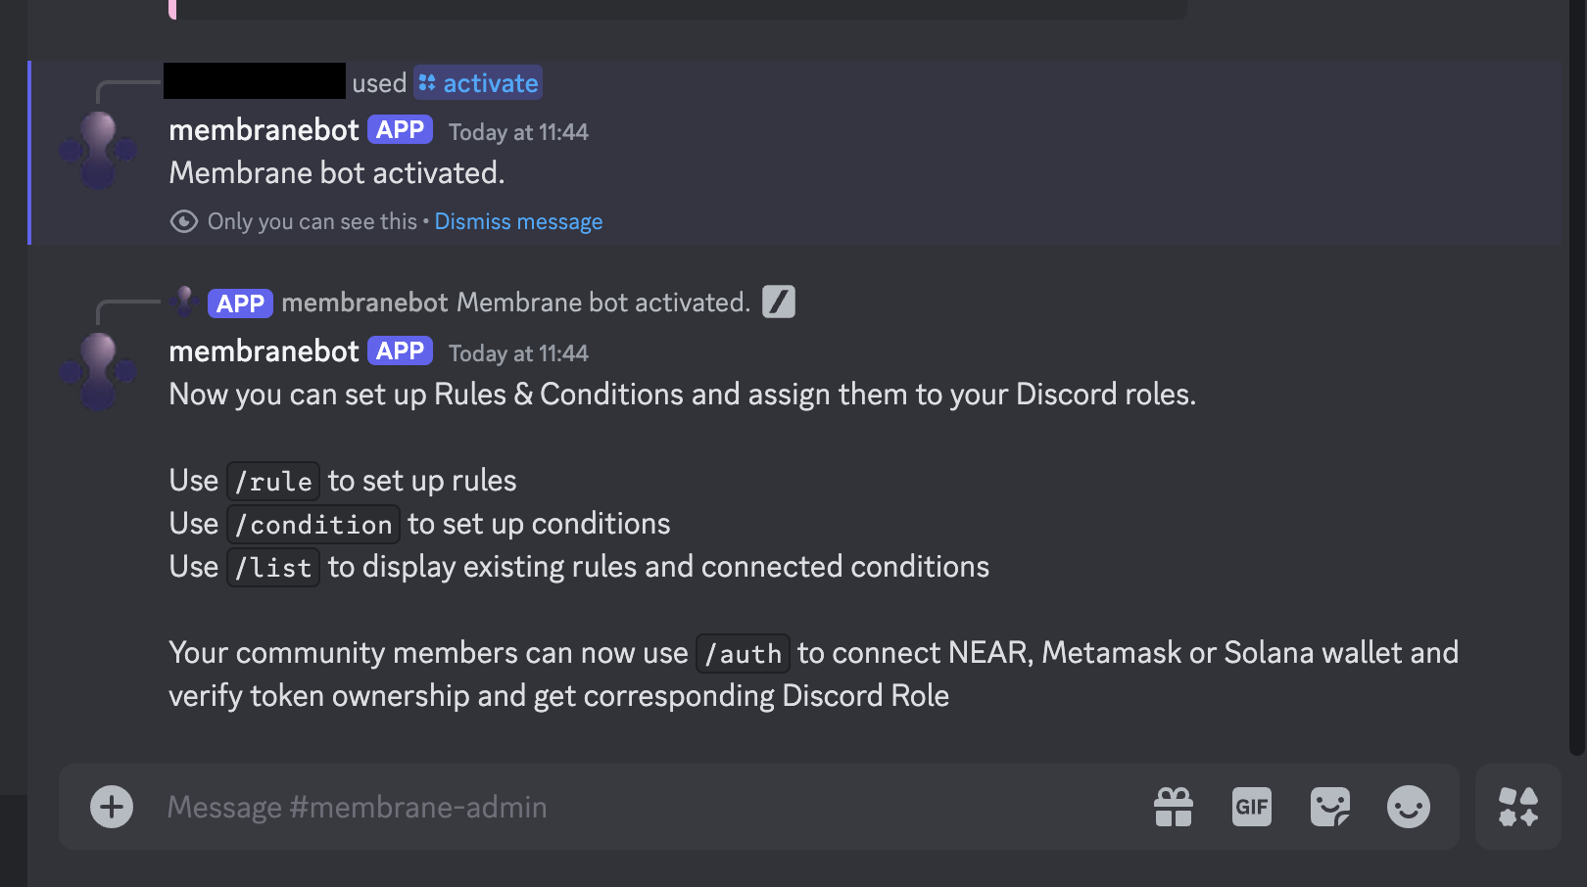
Task: Click the small membranebot avatar in reply preview
Action: 184,302
